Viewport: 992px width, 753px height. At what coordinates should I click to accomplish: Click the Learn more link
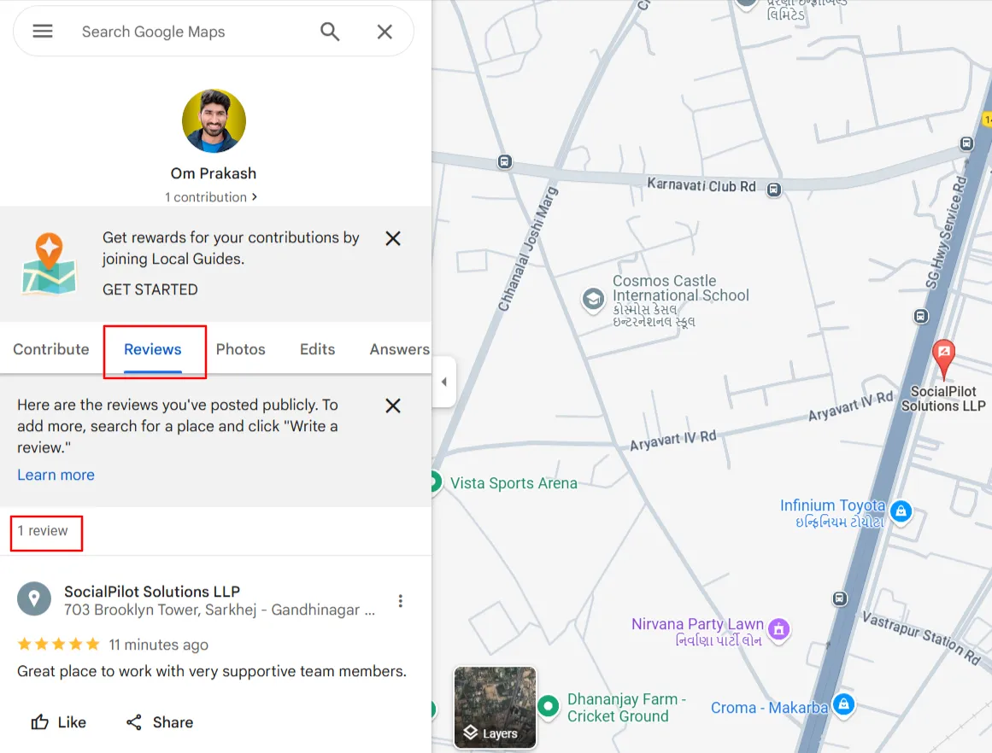tap(56, 475)
